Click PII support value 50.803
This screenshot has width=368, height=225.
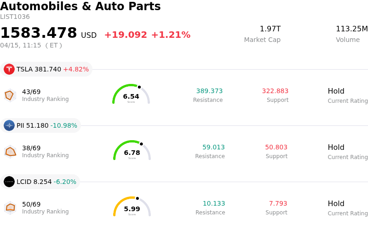pyautogui.click(x=276, y=148)
